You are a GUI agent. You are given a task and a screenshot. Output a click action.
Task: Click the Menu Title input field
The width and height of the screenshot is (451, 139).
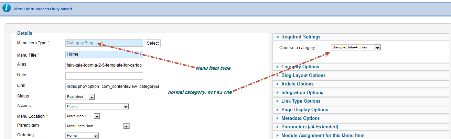tap(104, 54)
